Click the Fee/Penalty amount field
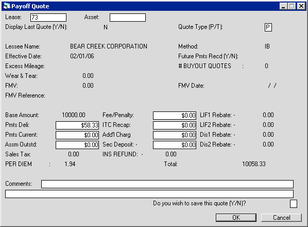 pos(175,116)
